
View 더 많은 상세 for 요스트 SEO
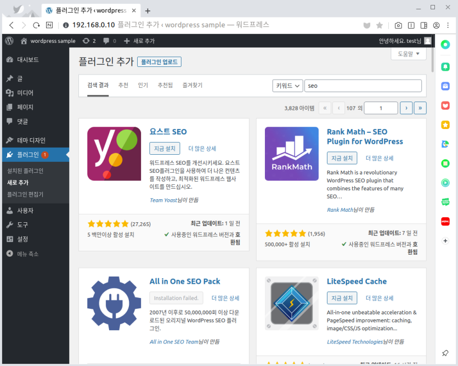(x=202, y=149)
